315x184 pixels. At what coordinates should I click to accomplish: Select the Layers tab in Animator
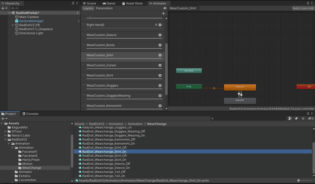point(88,8)
